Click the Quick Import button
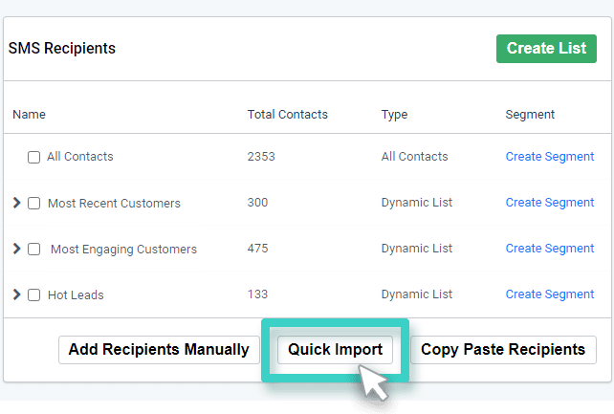 coord(335,350)
